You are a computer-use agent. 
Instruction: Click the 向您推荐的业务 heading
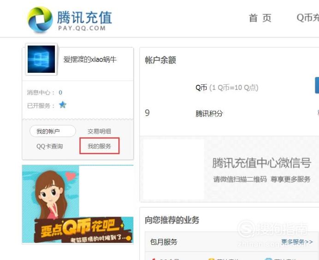172,220
